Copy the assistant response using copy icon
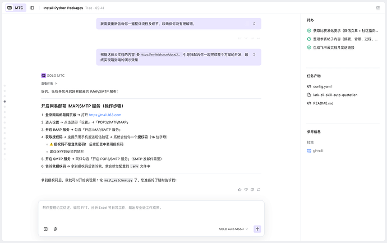Image resolution: width=387 pixels, height=243 pixels. (x=252, y=189)
